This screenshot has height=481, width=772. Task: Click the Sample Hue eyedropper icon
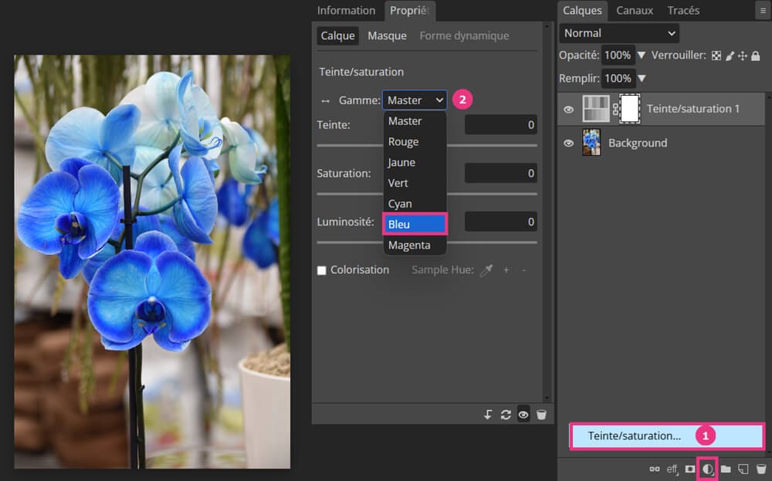[x=486, y=269]
